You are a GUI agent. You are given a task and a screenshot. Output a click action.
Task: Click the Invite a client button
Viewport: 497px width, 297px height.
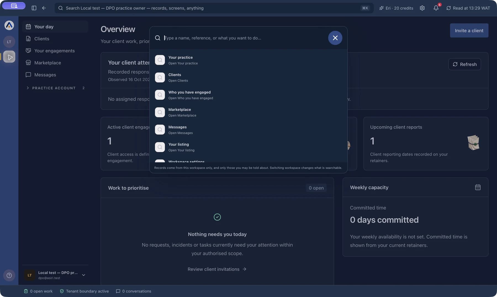tap(469, 31)
